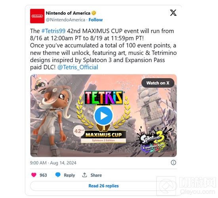Screen dimensions: 218x198
Task: Open the 9:00 AM Aug 14, 2024 timestamp
Action: pos(53,163)
